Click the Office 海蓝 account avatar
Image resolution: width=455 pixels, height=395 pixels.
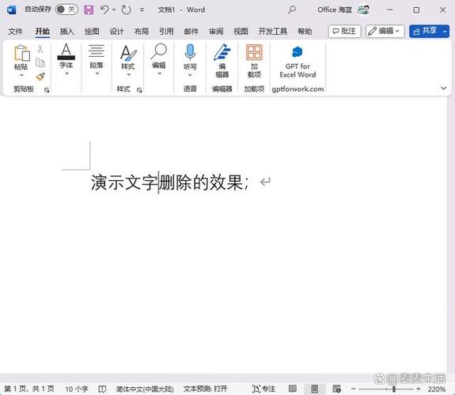pyautogui.click(x=363, y=9)
